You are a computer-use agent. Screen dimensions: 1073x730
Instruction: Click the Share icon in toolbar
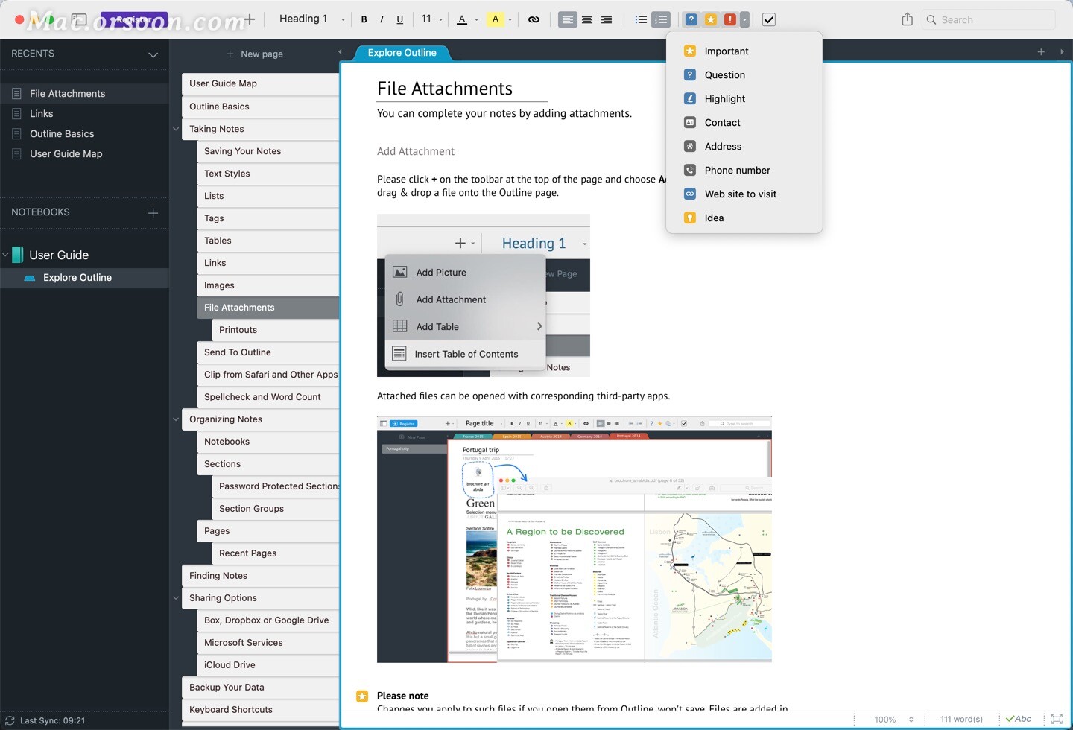(907, 19)
